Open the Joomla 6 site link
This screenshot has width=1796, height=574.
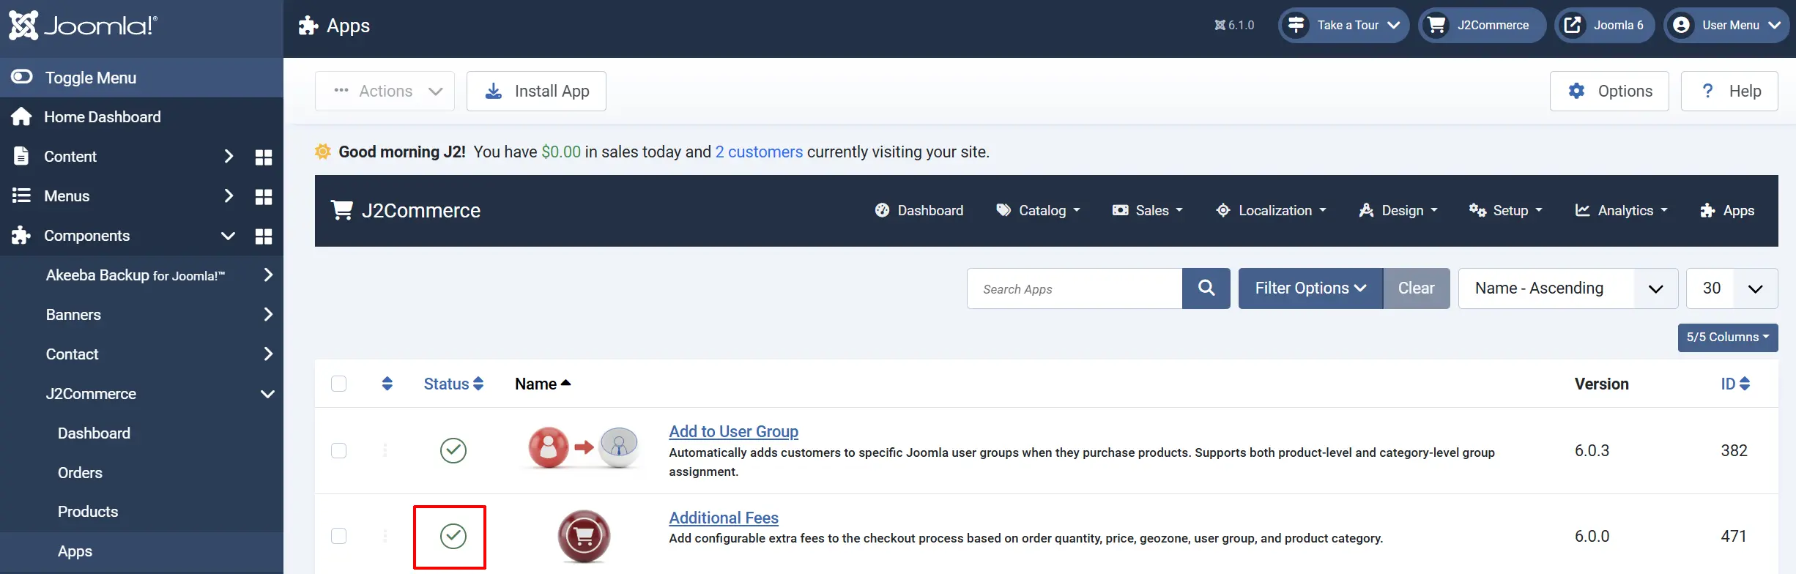tap(1605, 25)
